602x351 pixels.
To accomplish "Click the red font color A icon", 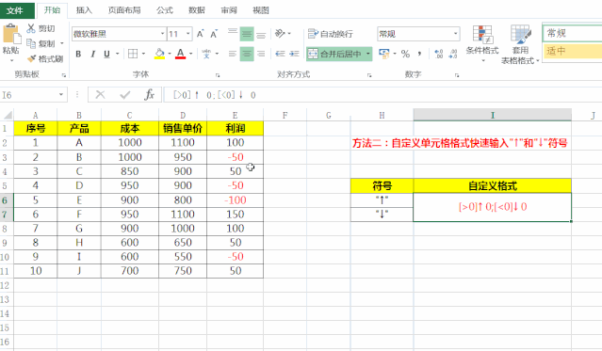I will click(181, 54).
